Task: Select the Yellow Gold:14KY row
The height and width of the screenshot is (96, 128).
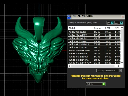Action: coord(94,38)
